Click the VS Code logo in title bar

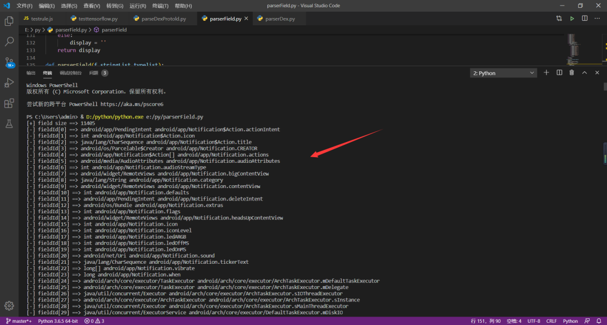click(7, 6)
